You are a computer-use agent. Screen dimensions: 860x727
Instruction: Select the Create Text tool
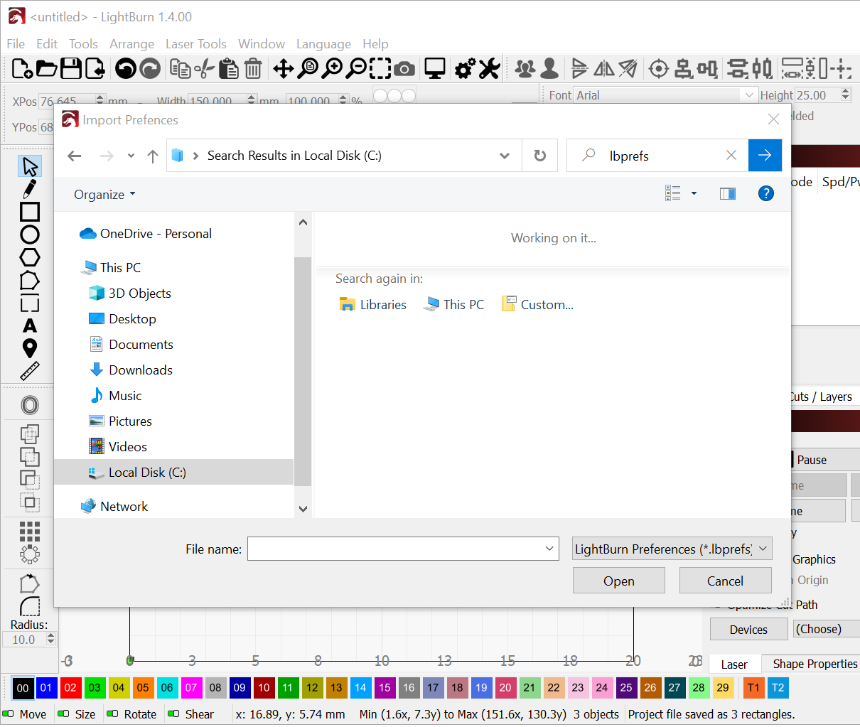(x=30, y=325)
